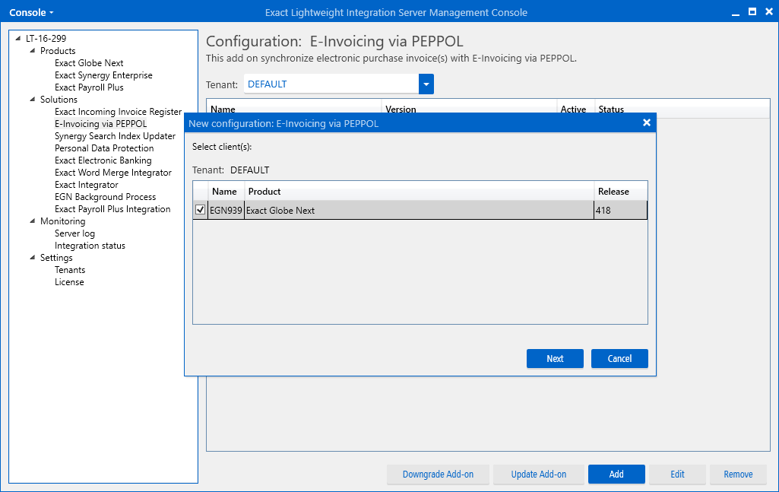This screenshot has height=492, width=779.
Task: Open Exact Incoming Invoice Register
Action: 119,112
